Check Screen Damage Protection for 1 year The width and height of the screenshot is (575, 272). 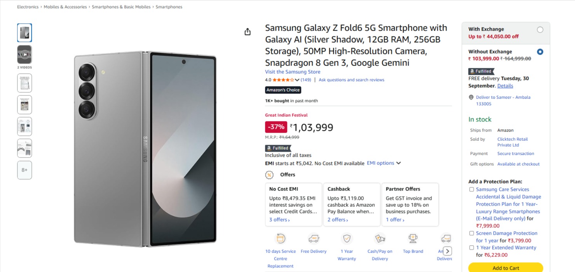(472, 234)
